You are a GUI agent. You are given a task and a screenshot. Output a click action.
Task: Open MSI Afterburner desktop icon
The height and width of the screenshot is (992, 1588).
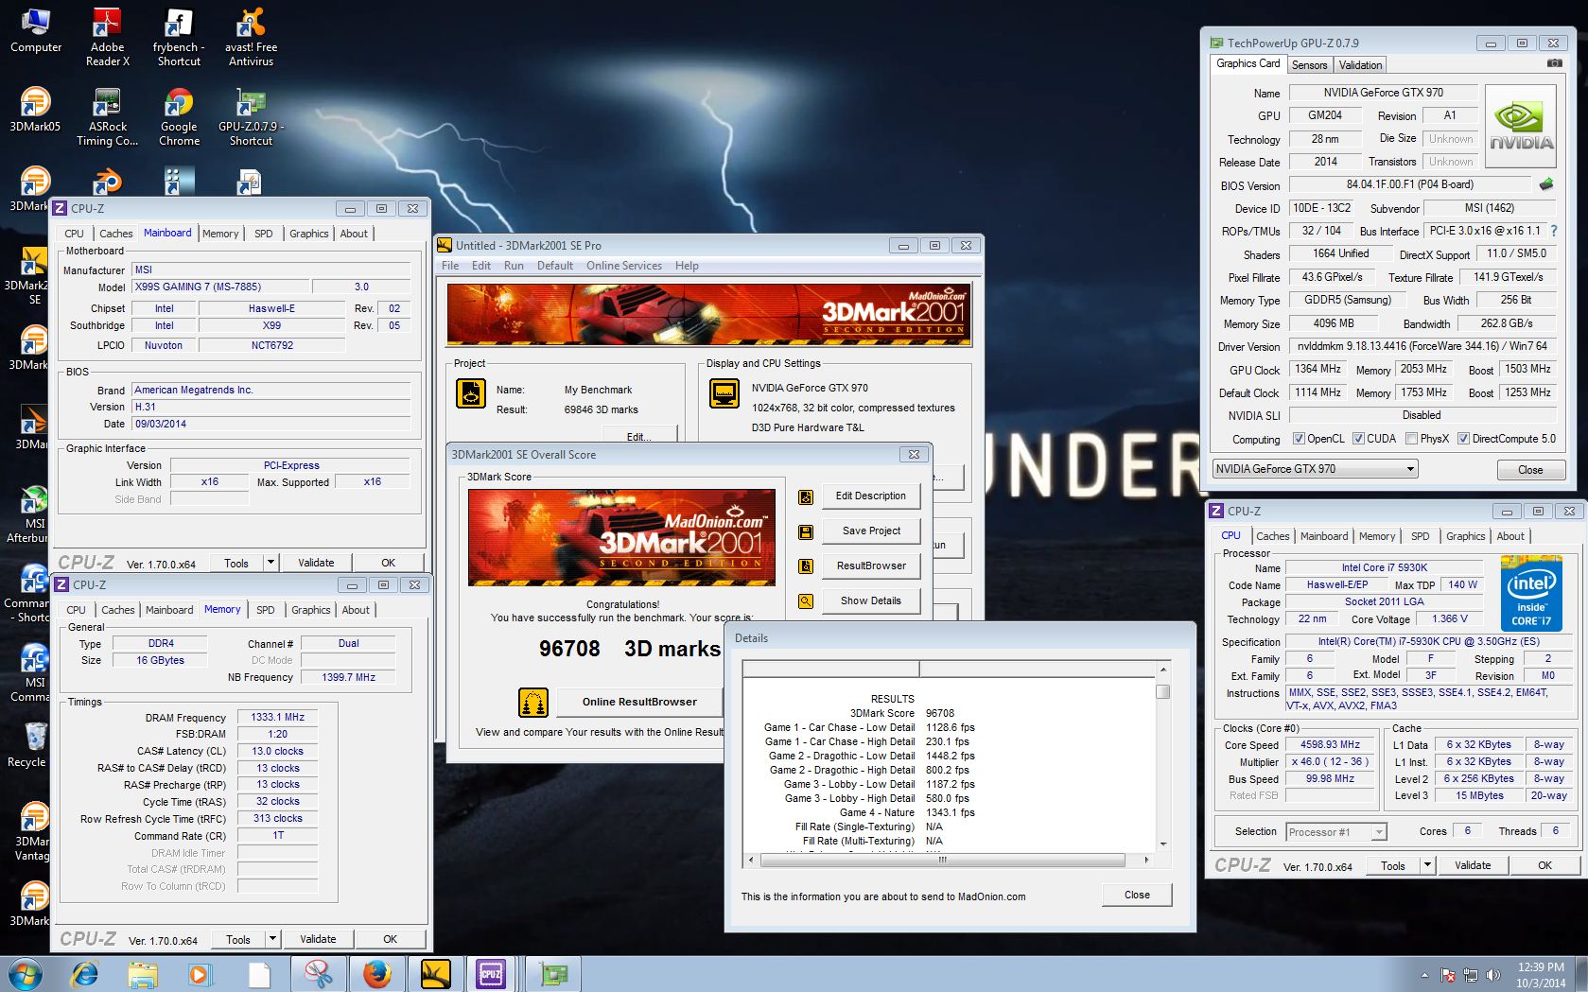(x=28, y=513)
